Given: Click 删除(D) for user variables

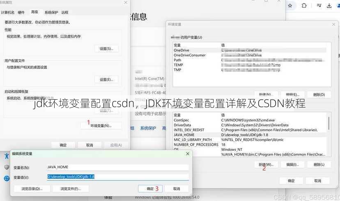Looking at the screenshot, I should tap(319, 94).
